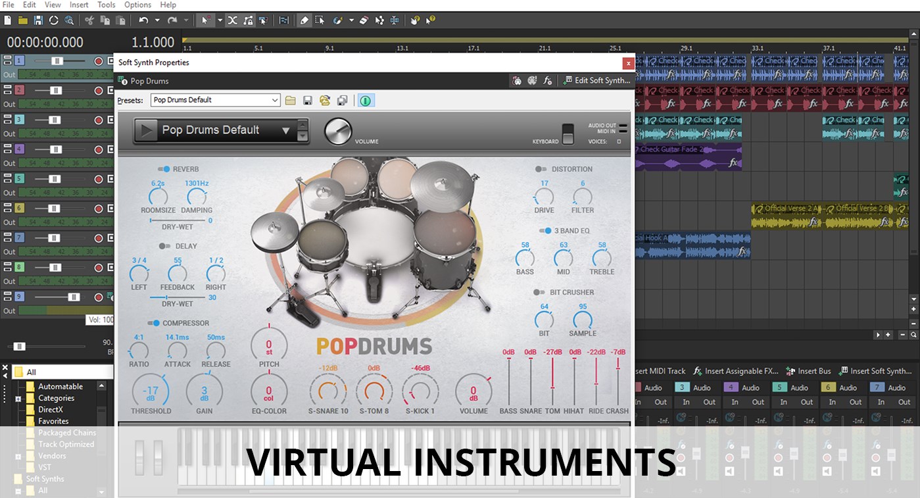
Task: Open the preset folder icon in Soft Synth Properties
Action: [291, 99]
